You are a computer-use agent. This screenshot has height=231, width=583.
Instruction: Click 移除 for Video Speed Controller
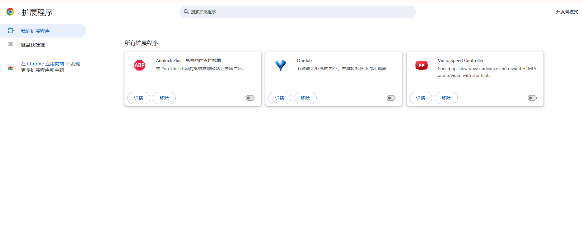click(446, 98)
